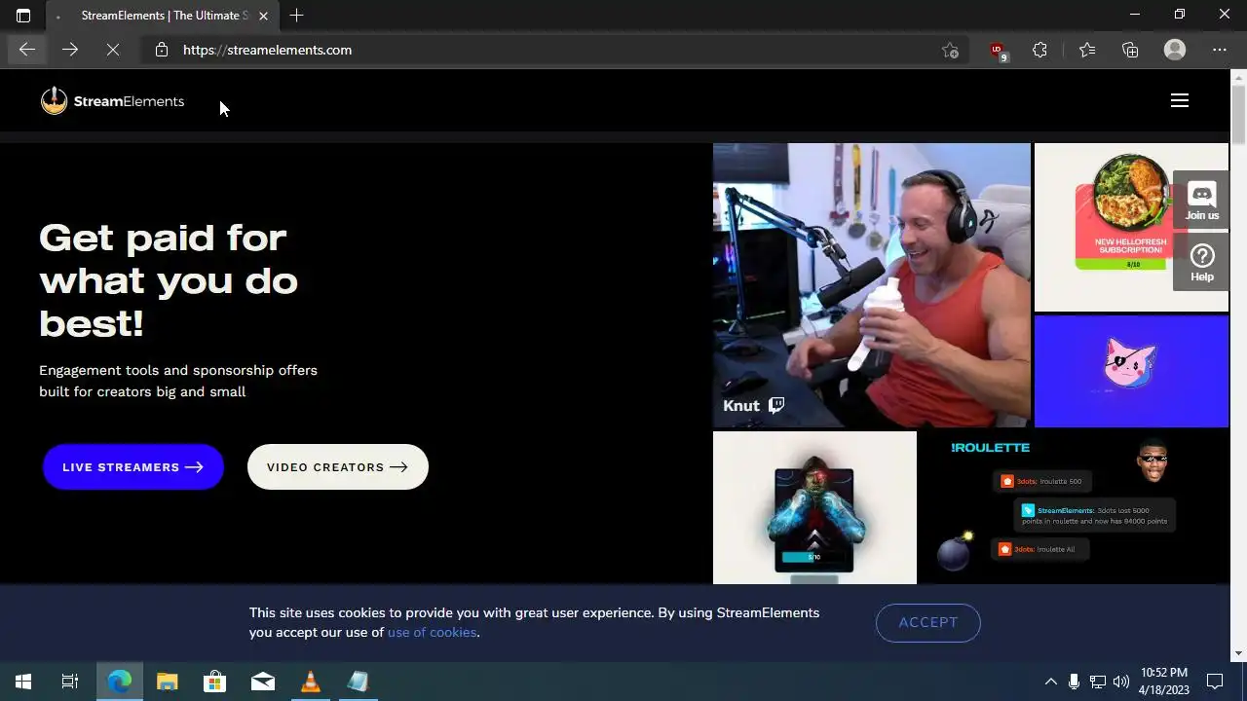Open Microsoft Edge on the taskbar
The image size is (1247, 701).
119,682
